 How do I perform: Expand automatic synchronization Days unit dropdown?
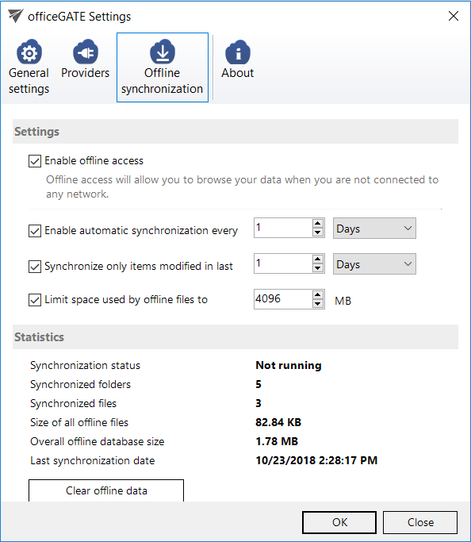pos(374,228)
